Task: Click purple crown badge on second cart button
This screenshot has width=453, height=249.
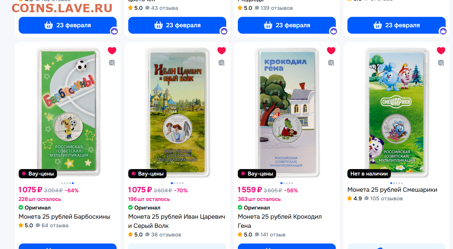Action: coord(224,31)
